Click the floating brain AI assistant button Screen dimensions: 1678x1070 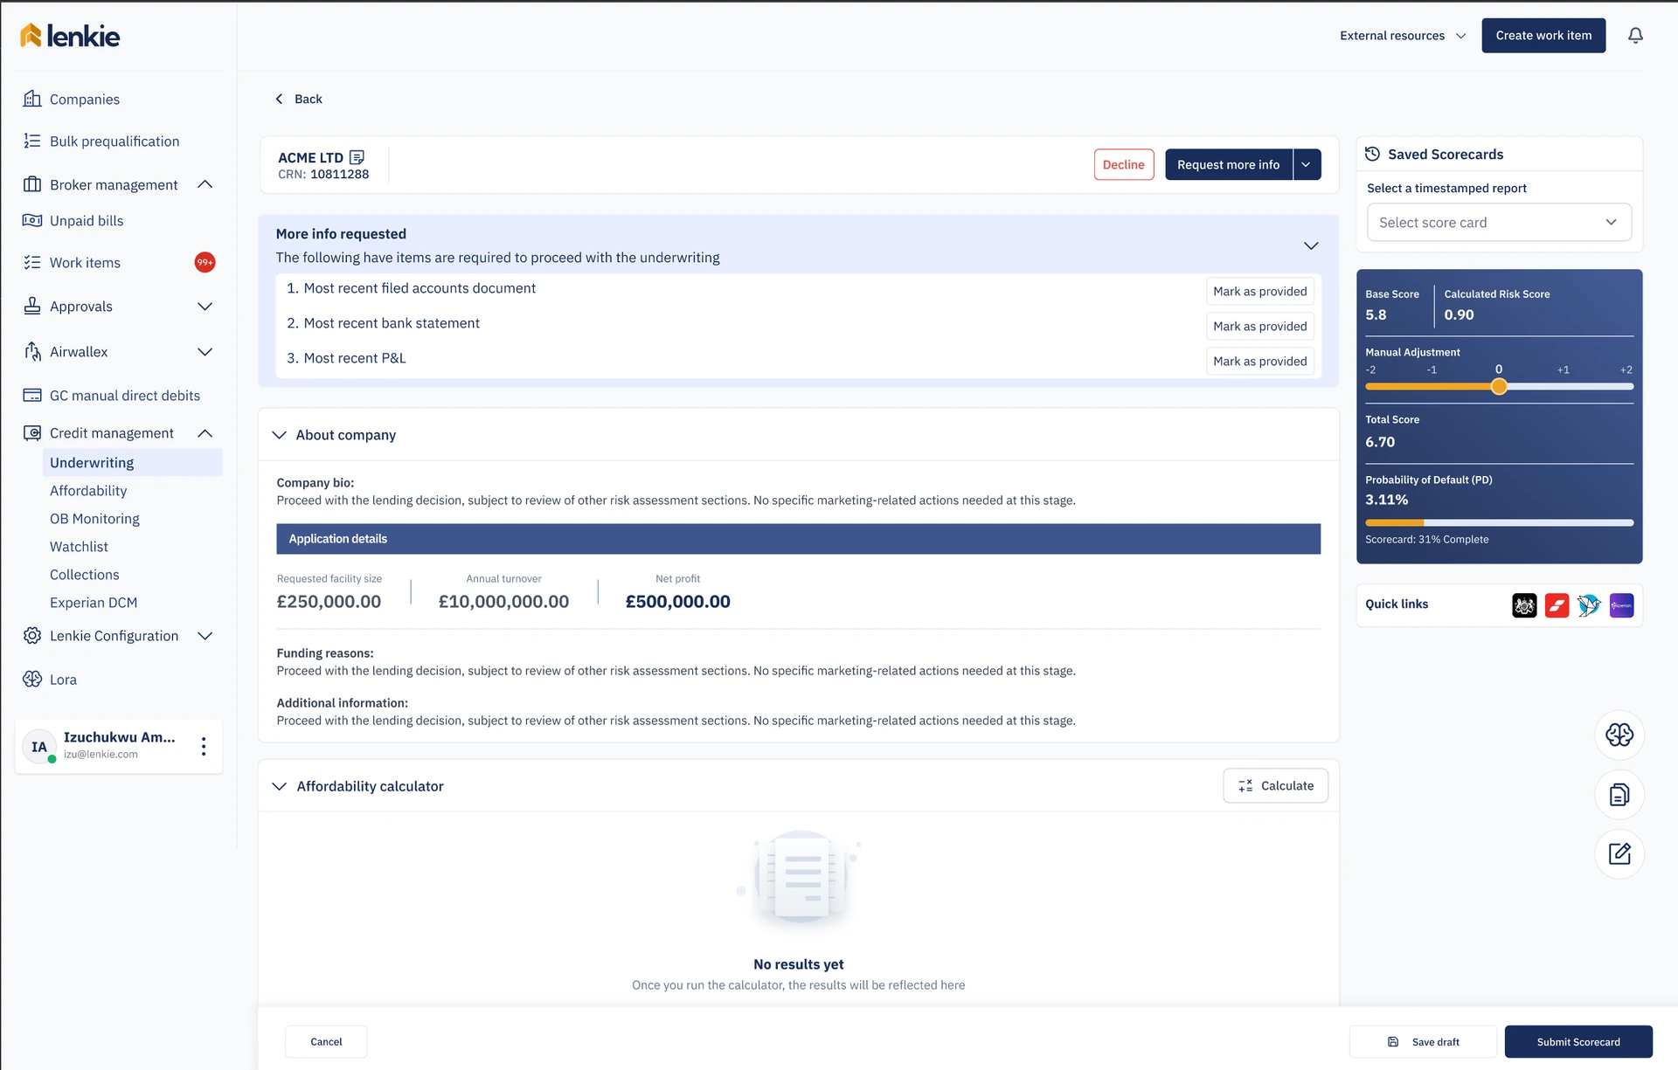[x=1619, y=735]
